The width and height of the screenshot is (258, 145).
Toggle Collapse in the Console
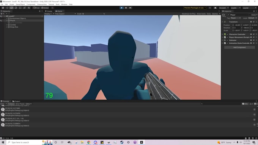tap(11, 104)
